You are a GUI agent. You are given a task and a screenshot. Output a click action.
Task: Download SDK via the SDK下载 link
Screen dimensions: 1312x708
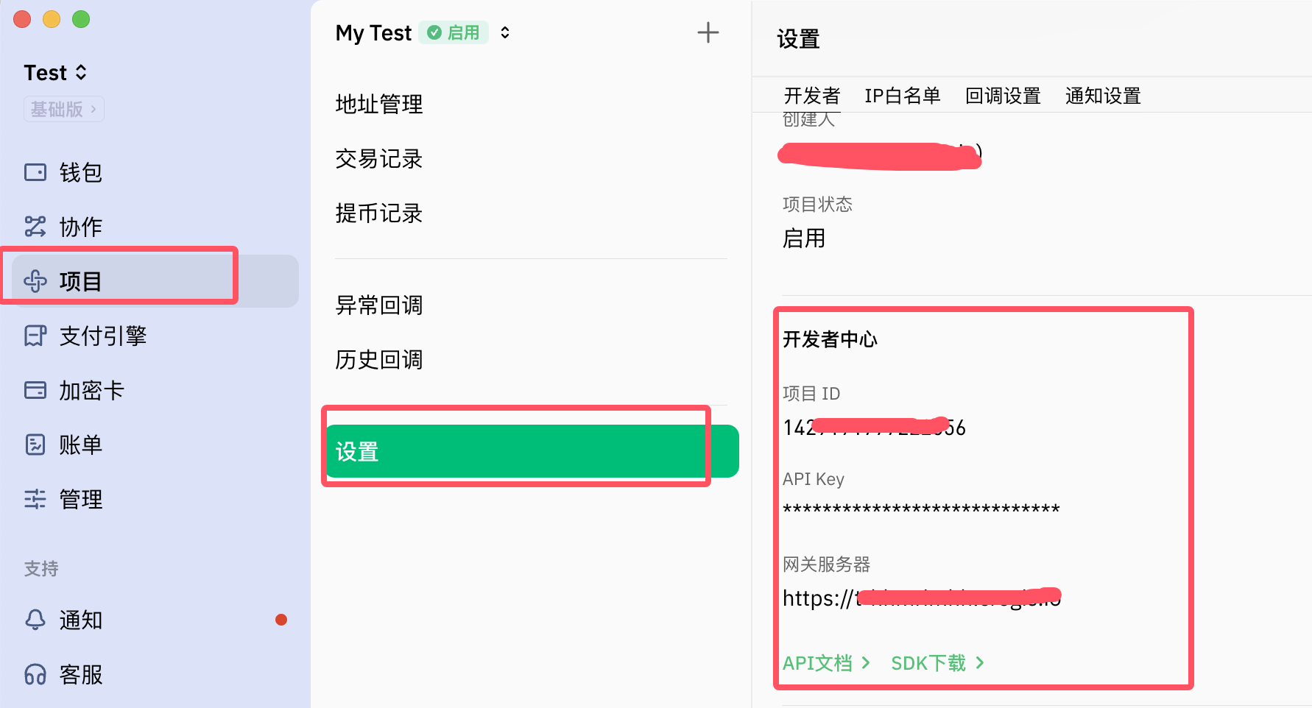pos(929,662)
